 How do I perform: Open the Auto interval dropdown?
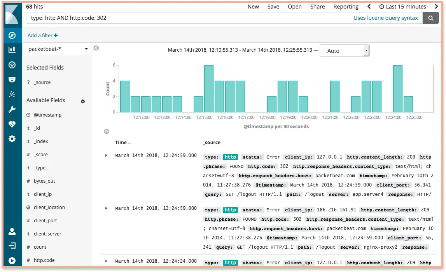(344, 50)
